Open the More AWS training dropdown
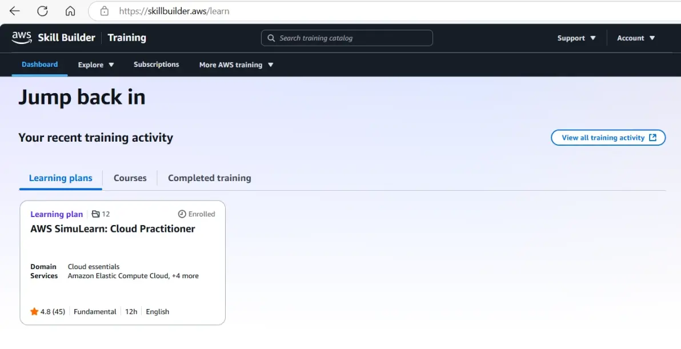Image resolution: width=681 pixels, height=349 pixels. [x=237, y=65]
